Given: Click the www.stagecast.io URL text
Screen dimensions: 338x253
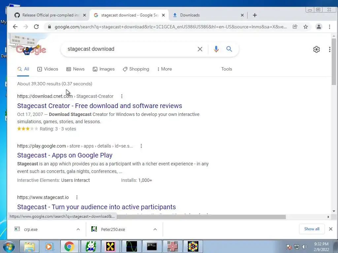Looking at the screenshot, I should [43, 197].
